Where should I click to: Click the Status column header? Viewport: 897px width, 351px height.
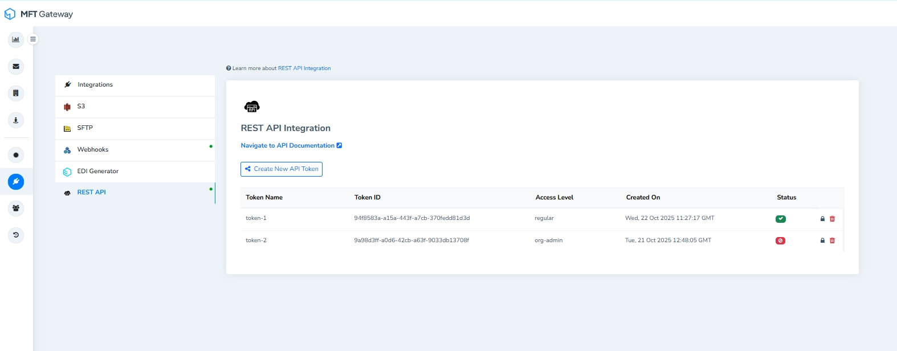[786, 198]
